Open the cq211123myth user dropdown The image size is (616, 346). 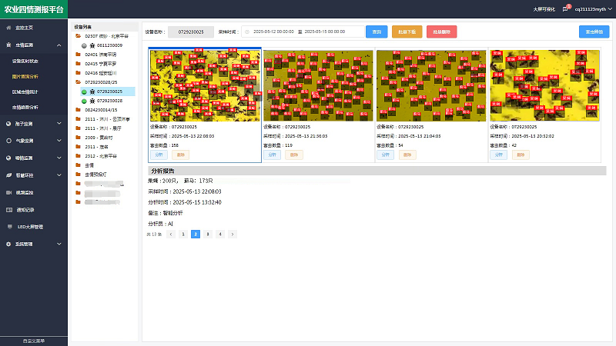[594, 8]
